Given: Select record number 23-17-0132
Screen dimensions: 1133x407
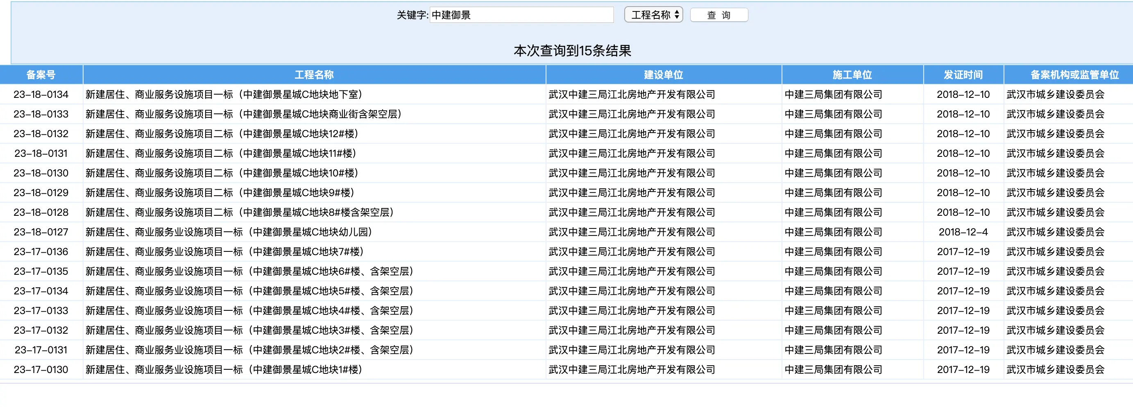Looking at the screenshot, I should [41, 330].
